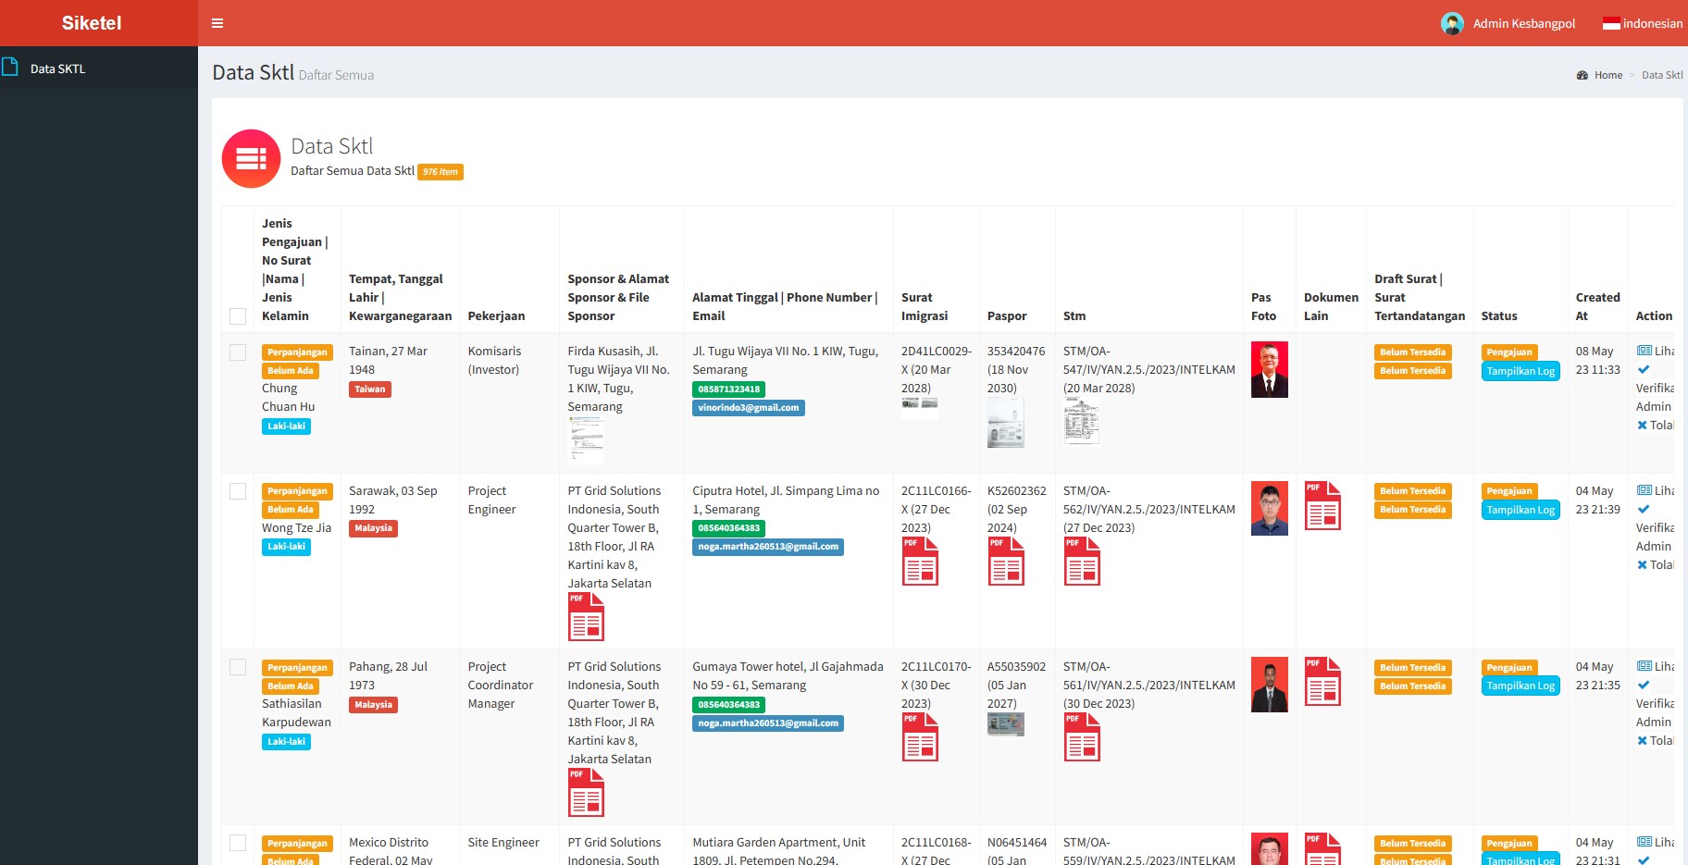The height and width of the screenshot is (865, 1688).
Task: Open Sathiasilan's Stm PDF icon
Action: click(x=1082, y=737)
